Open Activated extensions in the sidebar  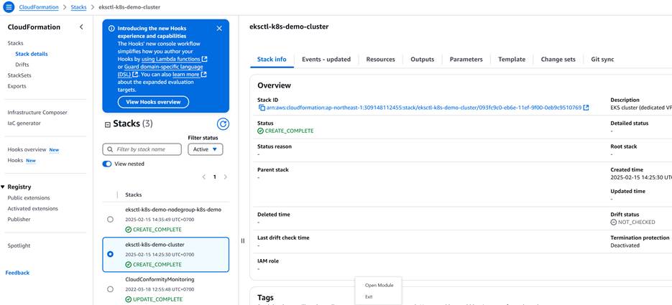pos(32,209)
